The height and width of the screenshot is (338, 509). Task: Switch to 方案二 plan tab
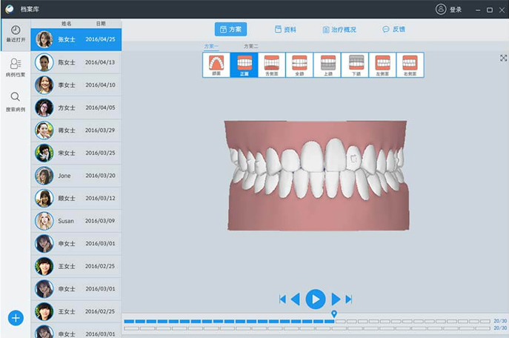(250, 46)
